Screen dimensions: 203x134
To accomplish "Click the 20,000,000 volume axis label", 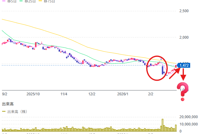I will [x=189, y=117].
